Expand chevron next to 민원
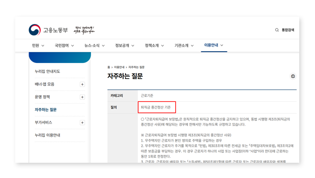315x178 pixels. pyautogui.click(x=43, y=46)
